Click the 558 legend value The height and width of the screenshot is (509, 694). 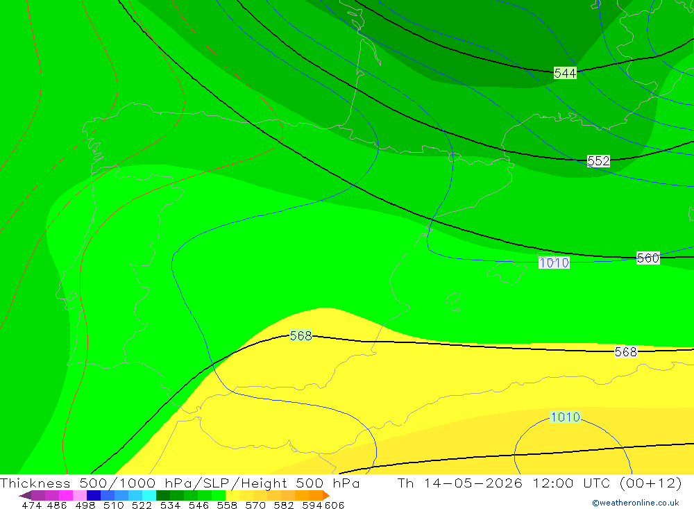click(227, 505)
